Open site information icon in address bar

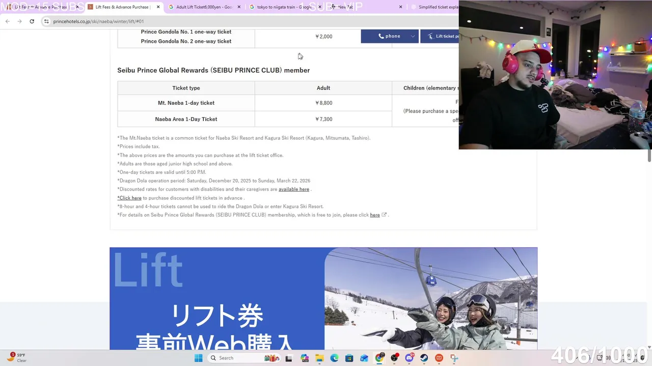coord(46,21)
